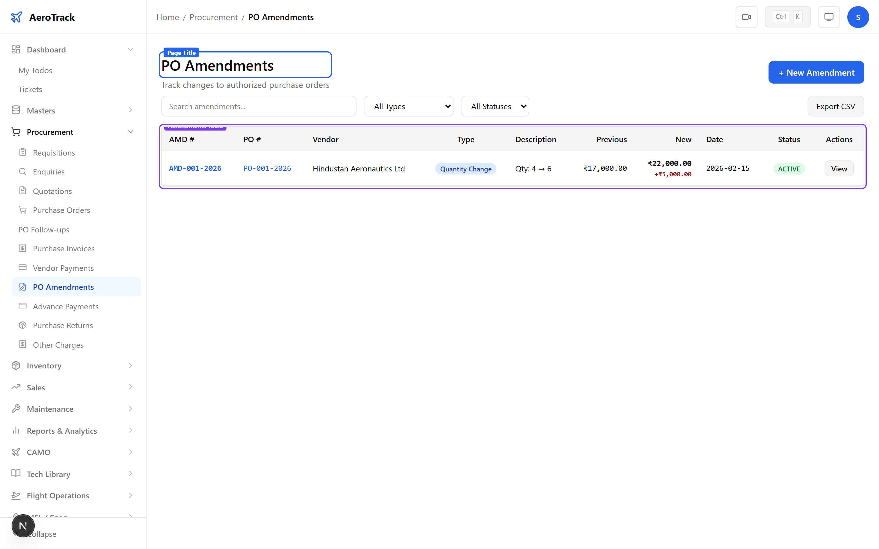Open Reports & Analytics from the sidebar
Viewport: 879px width, 549px height.
(x=62, y=431)
